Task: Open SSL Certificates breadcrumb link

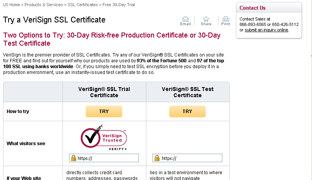Action: click(x=83, y=5)
